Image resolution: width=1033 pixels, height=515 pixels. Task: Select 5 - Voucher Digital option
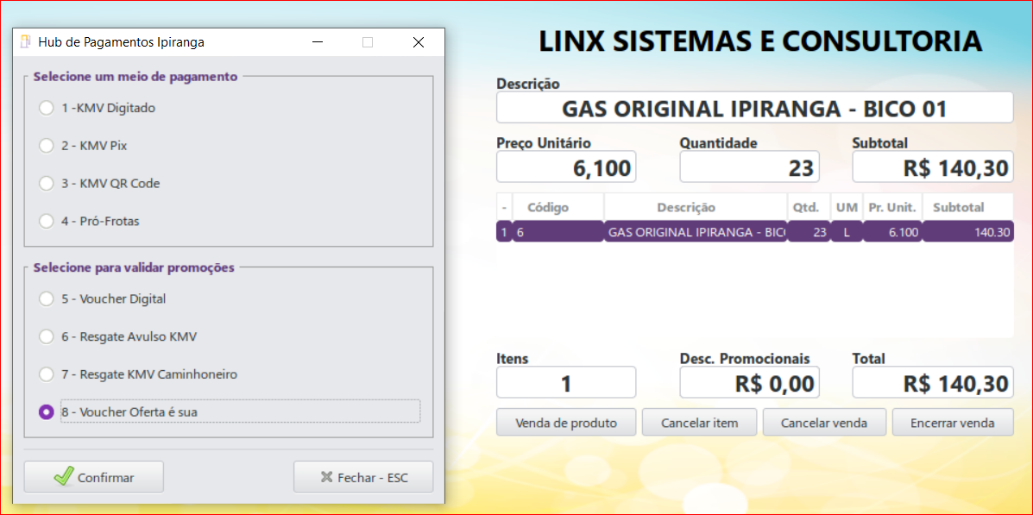click(46, 298)
